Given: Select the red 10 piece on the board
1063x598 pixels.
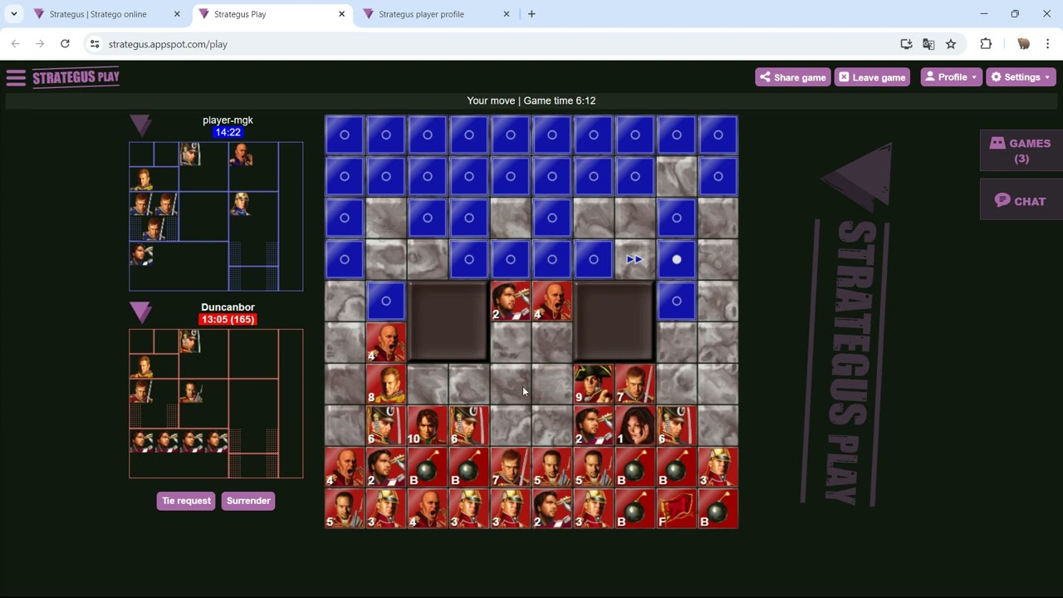Looking at the screenshot, I should click(x=427, y=425).
